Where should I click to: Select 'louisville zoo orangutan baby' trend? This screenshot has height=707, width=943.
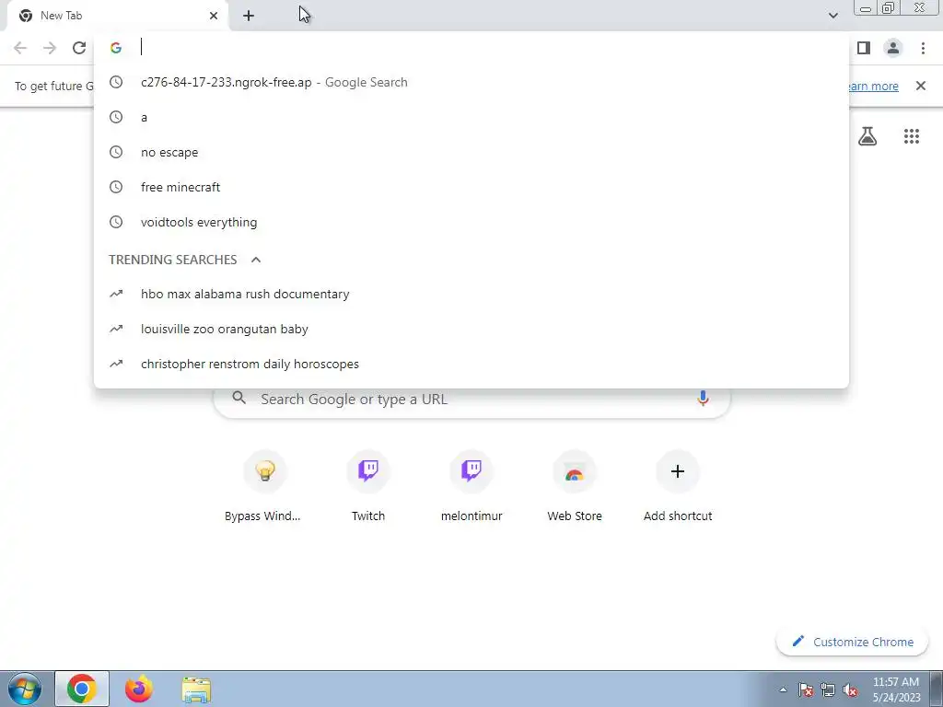(x=471, y=329)
